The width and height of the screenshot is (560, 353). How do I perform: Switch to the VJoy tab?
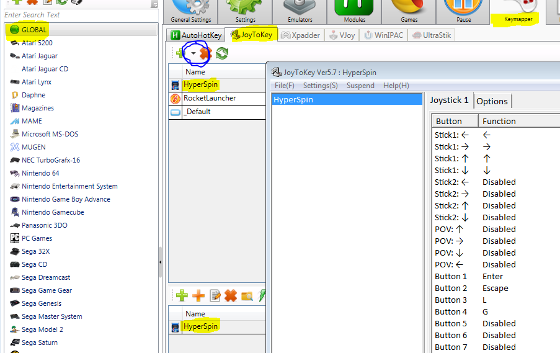click(342, 35)
